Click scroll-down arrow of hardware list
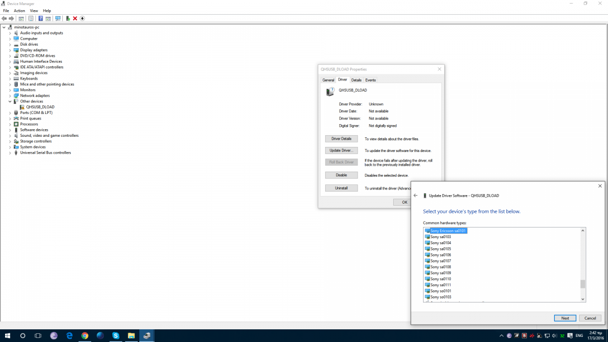 tap(583, 299)
